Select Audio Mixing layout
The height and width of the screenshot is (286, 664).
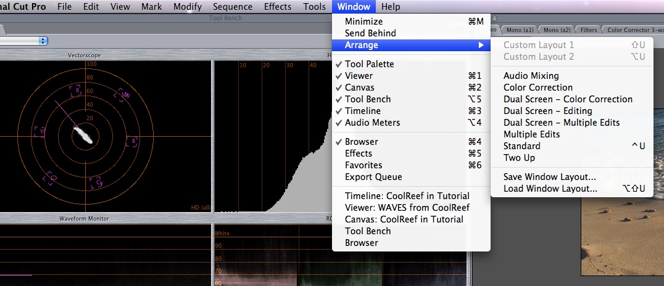(x=571, y=76)
